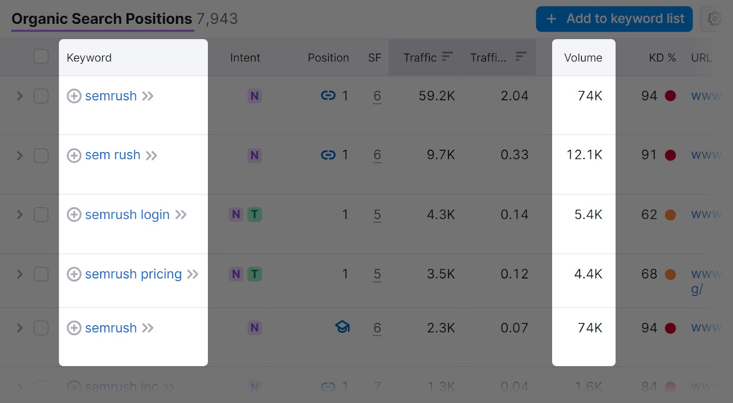The height and width of the screenshot is (403, 733).
Task: Click the 59.2K traffic value
Action: [x=437, y=96]
